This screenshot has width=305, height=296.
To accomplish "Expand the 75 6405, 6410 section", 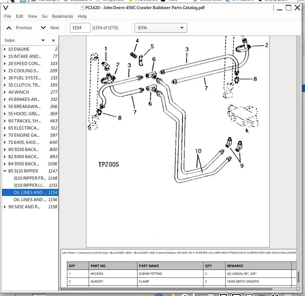I will click(5, 142).
